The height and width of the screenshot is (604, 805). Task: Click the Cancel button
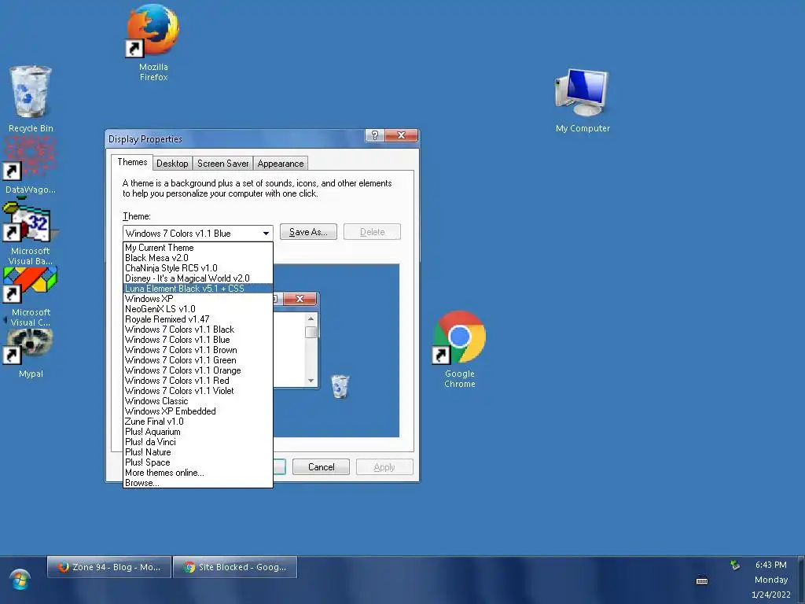point(321,467)
